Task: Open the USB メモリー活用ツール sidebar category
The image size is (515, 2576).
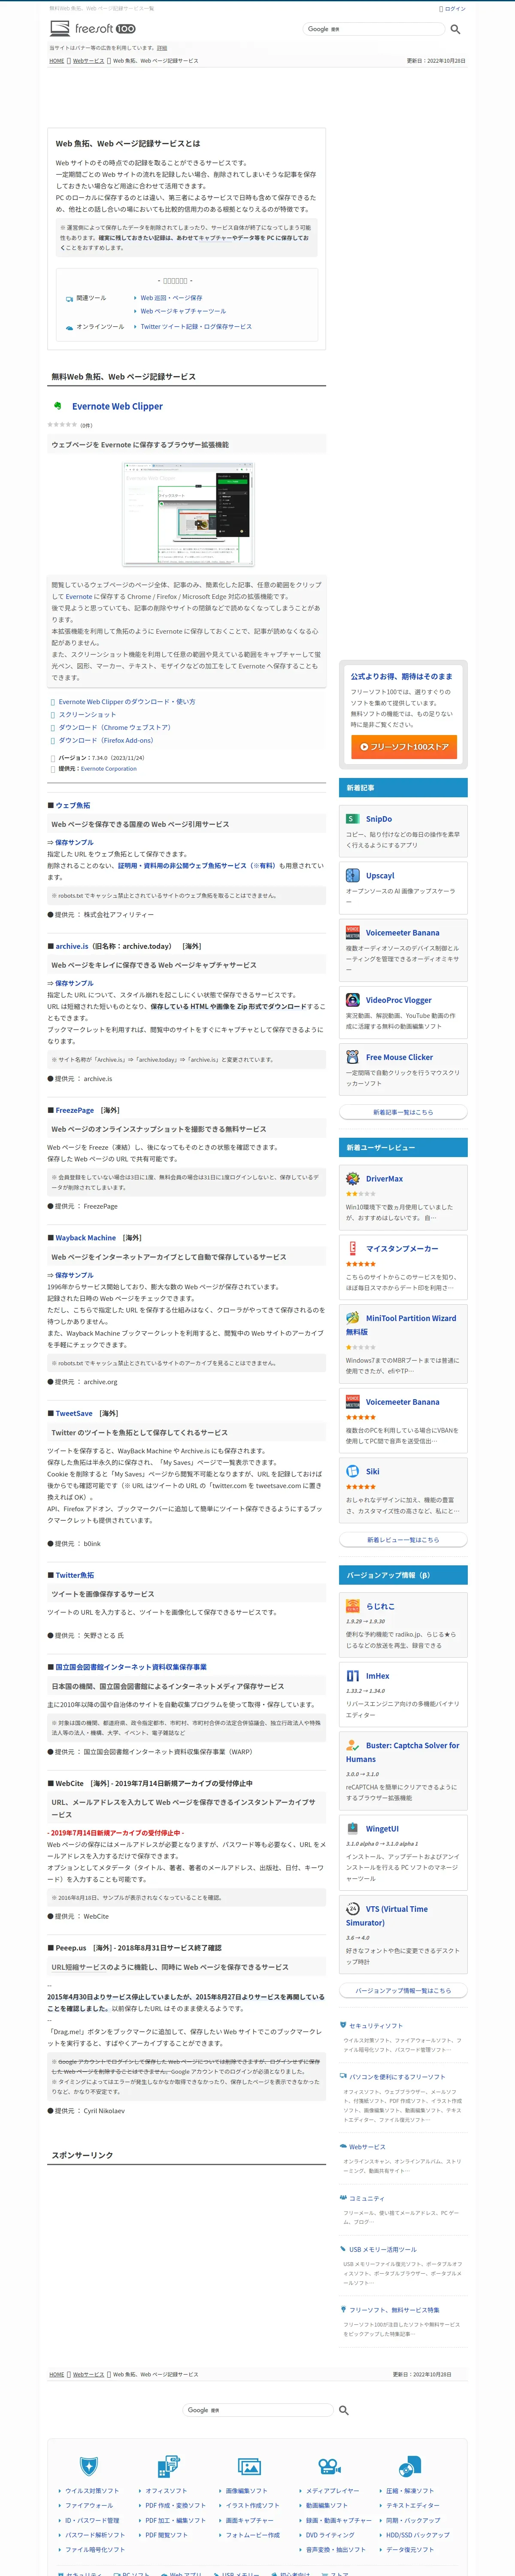Action: coord(383,2250)
